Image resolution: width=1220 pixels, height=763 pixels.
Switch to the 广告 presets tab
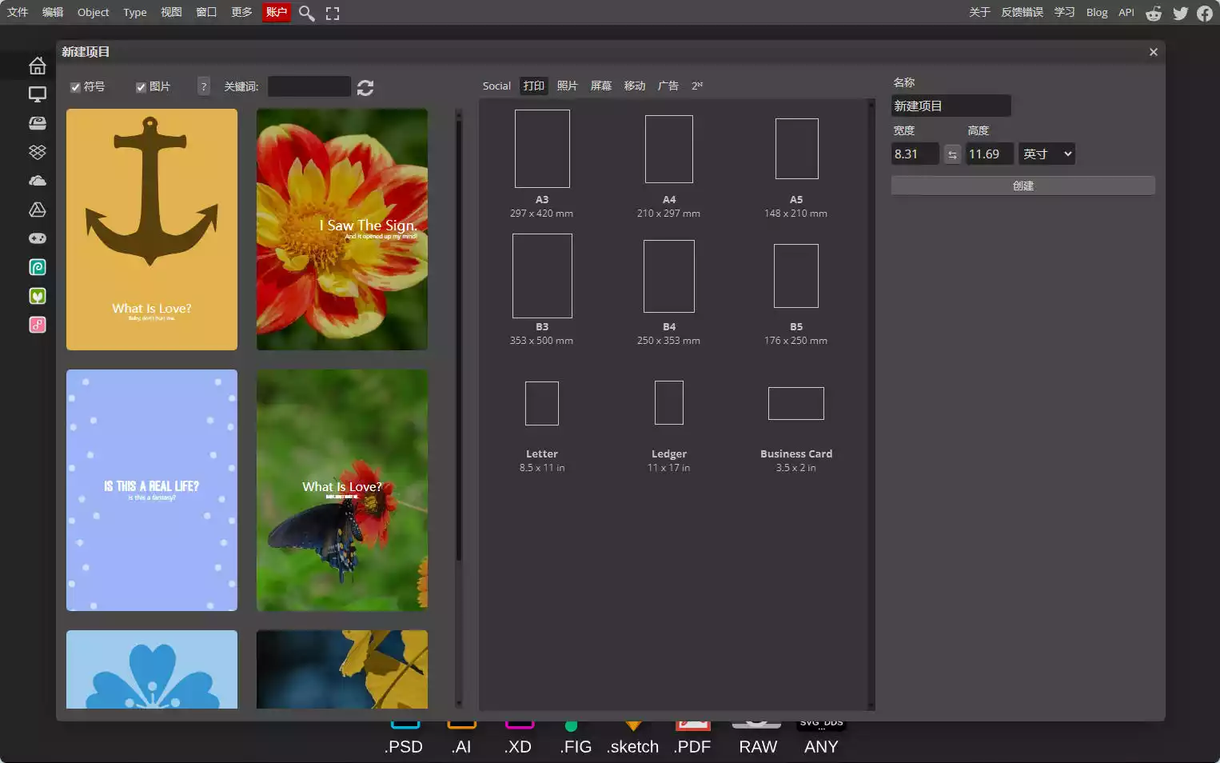point(668,86)
